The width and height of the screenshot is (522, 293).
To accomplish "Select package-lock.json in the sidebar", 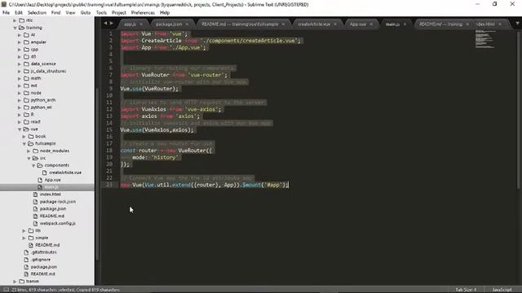I will tap(58, 202).
